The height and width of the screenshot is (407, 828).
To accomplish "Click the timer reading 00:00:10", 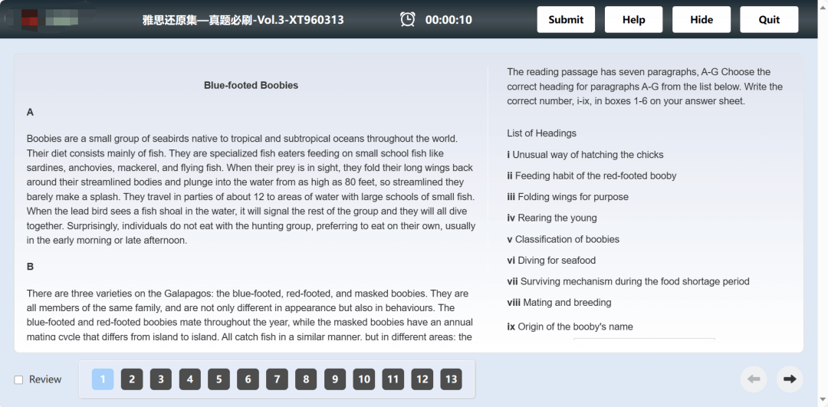I will [x=449, y=20].
